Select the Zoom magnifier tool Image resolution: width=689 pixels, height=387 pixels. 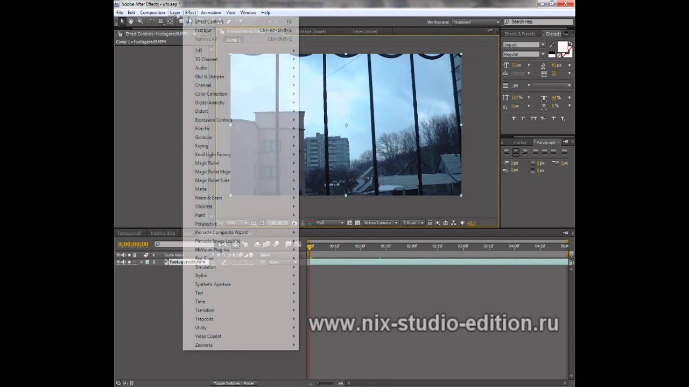click(140, 21)
